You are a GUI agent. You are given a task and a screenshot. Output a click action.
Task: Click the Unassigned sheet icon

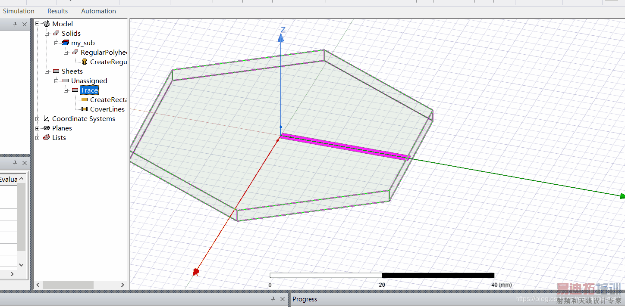[66, 81]
